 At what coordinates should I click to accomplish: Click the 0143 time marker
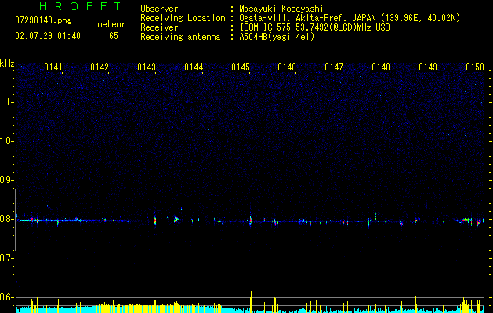(x=147, y=67)
